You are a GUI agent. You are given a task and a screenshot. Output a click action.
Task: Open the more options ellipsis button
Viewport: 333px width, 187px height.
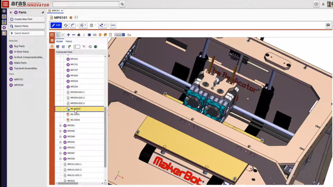click(x=113, y=25)
